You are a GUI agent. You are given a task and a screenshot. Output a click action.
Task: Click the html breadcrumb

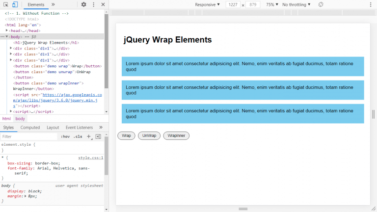coord(6,118)
